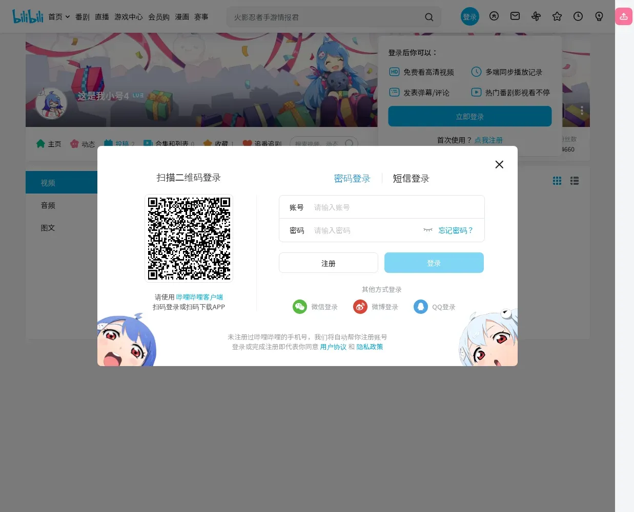Open the 动态 fan icon in header

coord(536,16)
